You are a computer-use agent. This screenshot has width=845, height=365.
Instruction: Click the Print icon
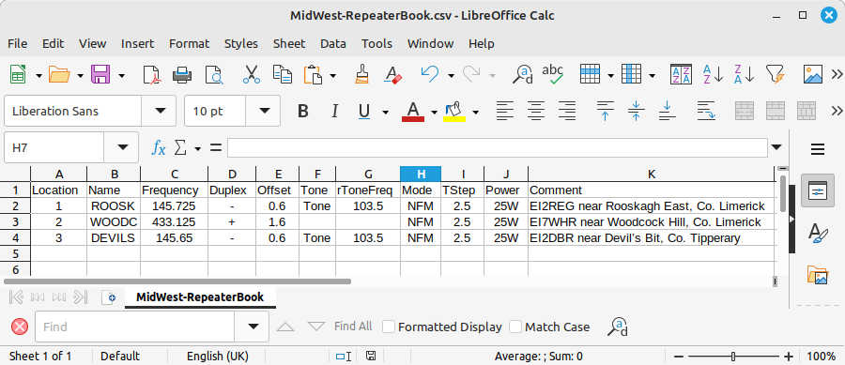pos(183,74)
